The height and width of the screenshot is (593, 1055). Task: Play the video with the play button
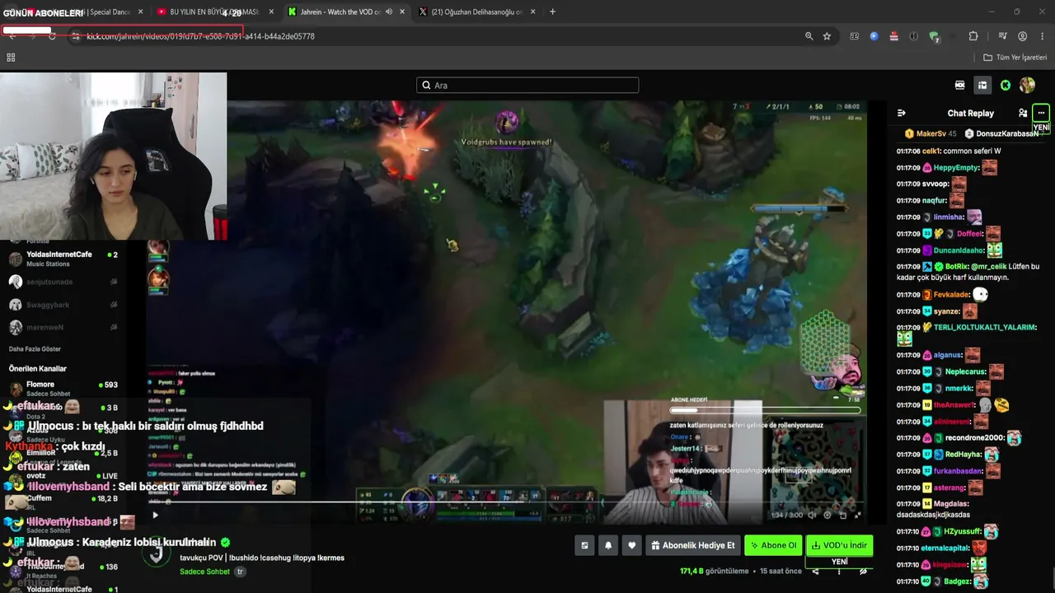(x=155, y=516)
